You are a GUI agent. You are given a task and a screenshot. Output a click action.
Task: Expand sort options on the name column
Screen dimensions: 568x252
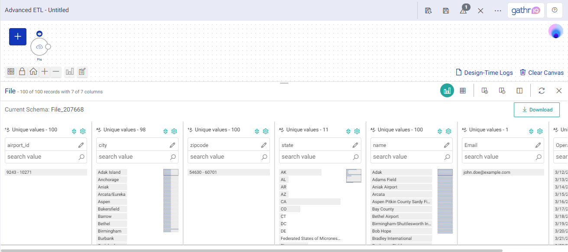point(439,131)
